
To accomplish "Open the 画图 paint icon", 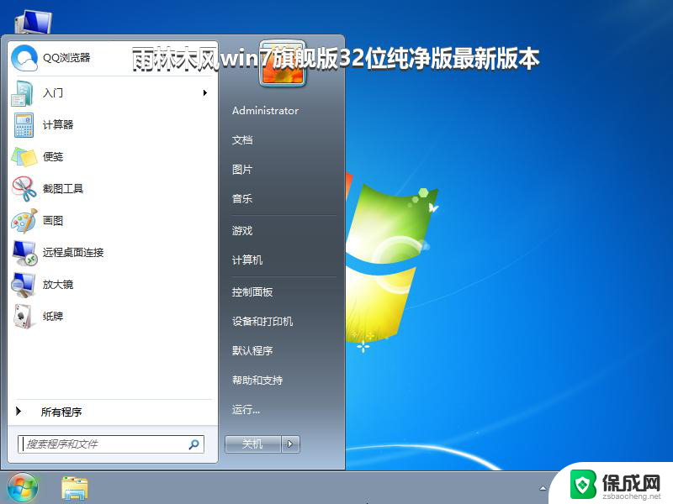I will point(24,221).
